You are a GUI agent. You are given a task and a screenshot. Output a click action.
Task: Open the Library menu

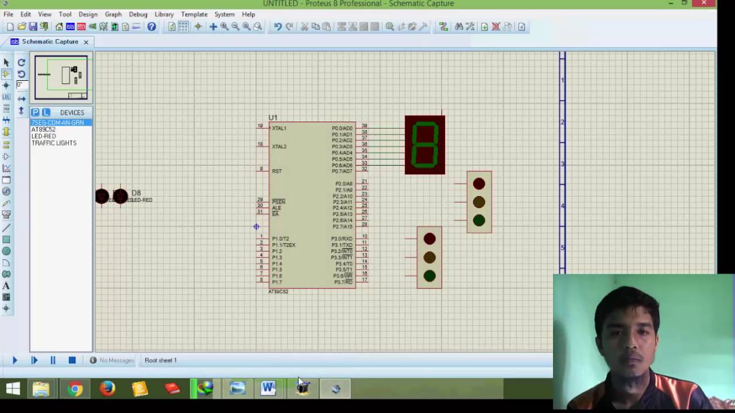pyautogui.click(x=164, y=14)
